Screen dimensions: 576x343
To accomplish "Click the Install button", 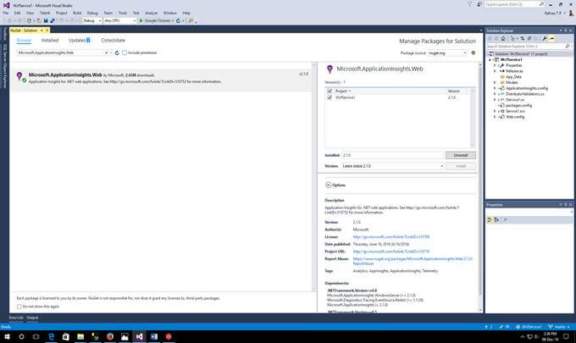I will point(461,166).
